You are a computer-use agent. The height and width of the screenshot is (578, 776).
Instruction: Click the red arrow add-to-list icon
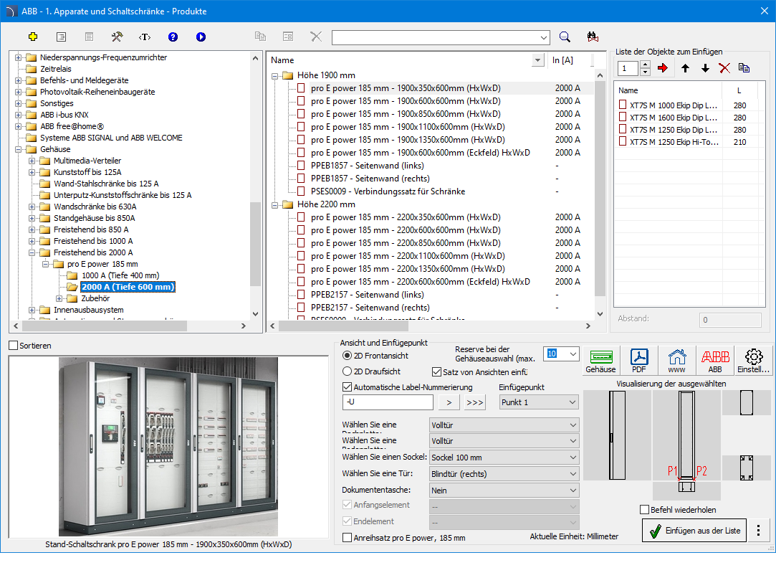click(x=662, y=68)
